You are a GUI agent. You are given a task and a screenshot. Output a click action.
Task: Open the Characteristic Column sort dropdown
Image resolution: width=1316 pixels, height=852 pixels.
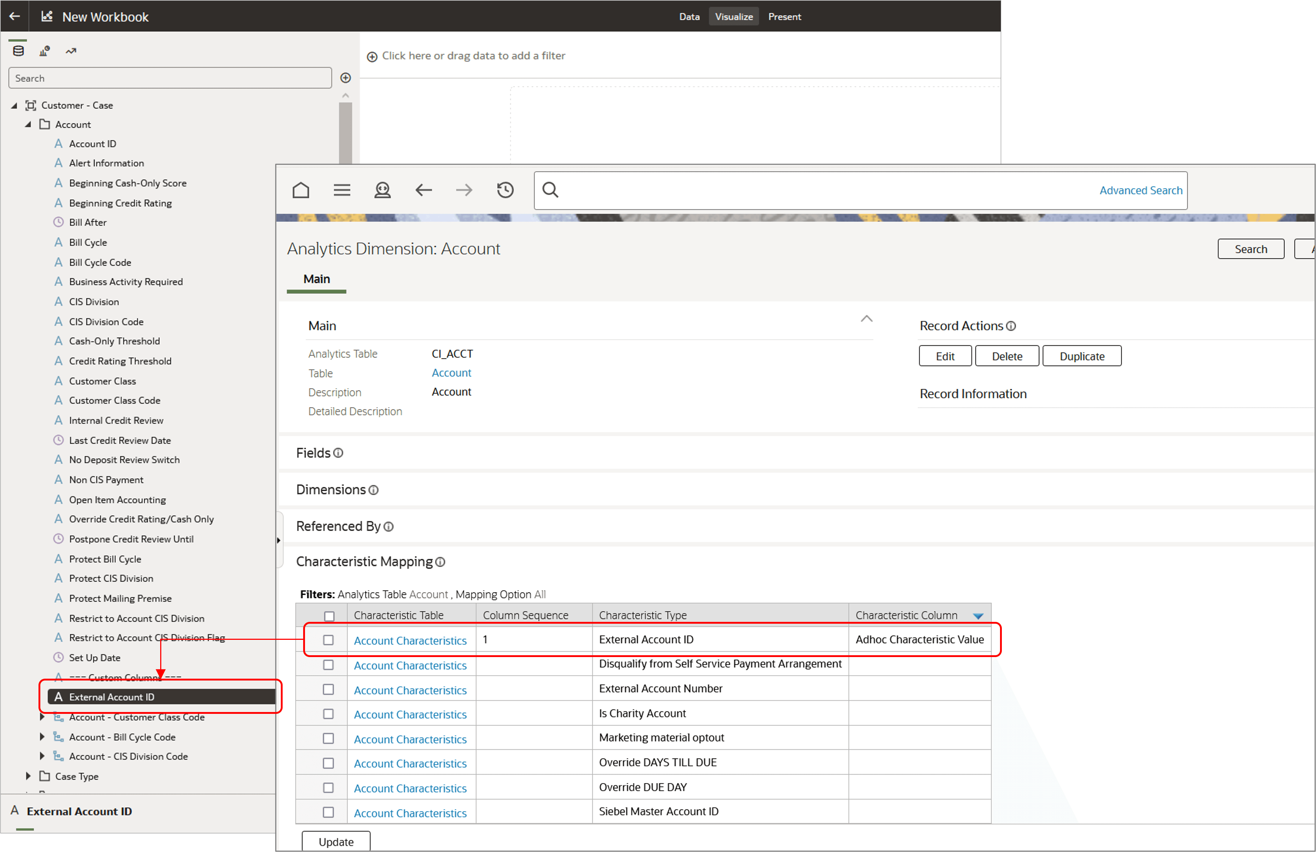click(979, 615)
